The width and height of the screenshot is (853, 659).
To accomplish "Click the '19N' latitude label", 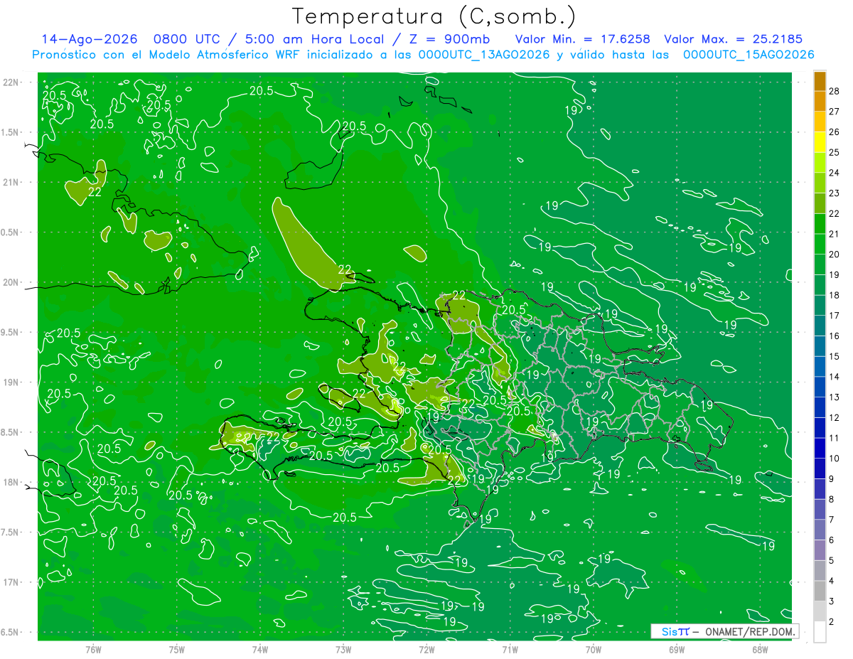I will [12, 382].
